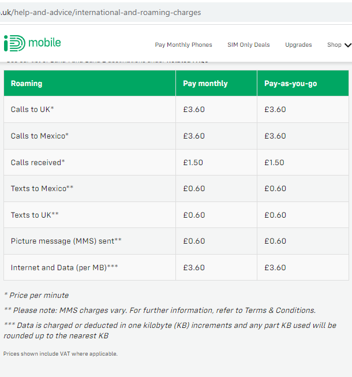The image size is (352, 377).
Task: Go to the Upgrades page
Action: point(298,44)
